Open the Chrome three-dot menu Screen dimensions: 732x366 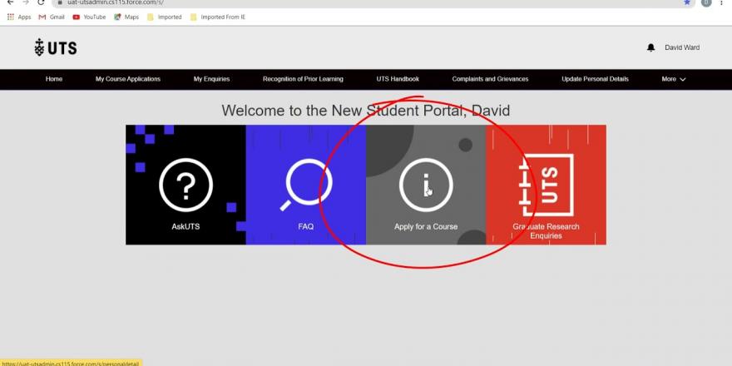pos(722,2)
